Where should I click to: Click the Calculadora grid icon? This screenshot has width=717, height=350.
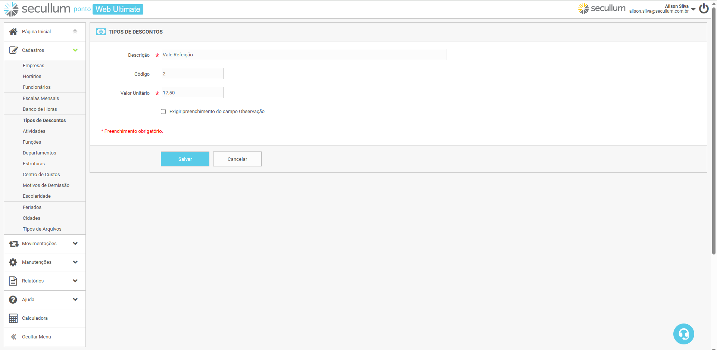[x=13, y=318]
